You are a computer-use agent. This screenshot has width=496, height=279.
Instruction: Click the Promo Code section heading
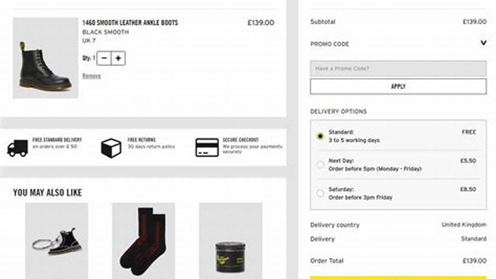[x=330, y=44]
